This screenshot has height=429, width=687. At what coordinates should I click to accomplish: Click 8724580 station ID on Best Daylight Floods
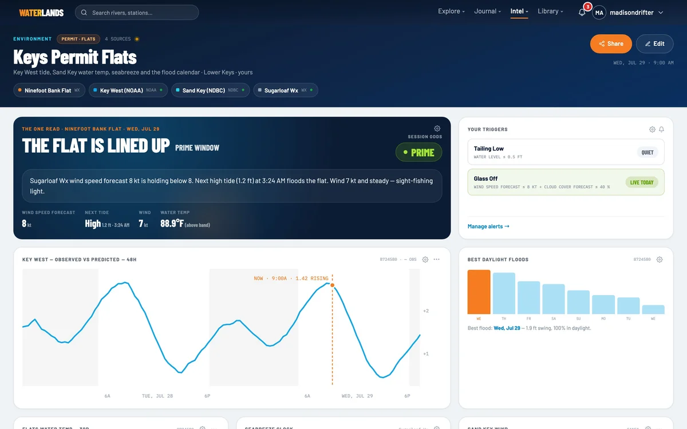coord(642,260)
